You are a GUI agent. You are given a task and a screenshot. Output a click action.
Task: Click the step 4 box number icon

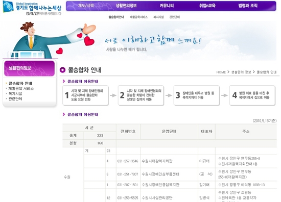[235, 95]
